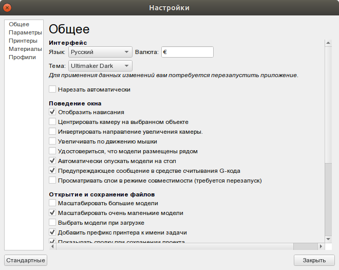Open the Тема theme dropdown
The width and height of the screenshot is (339, 270).
point(100,66)
